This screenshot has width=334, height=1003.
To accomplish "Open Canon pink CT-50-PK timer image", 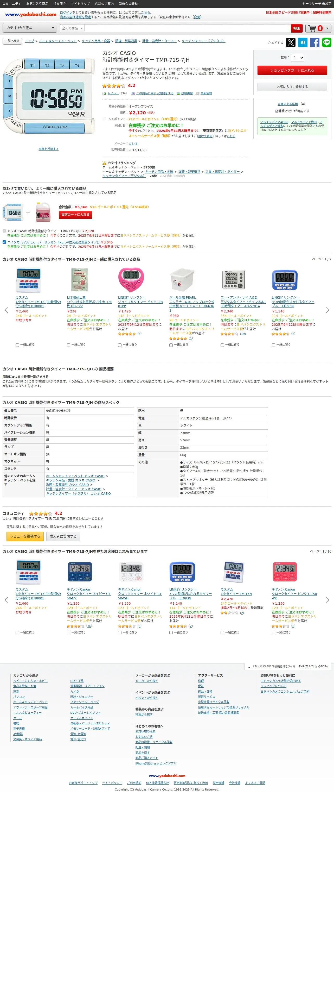I will 285,572.
